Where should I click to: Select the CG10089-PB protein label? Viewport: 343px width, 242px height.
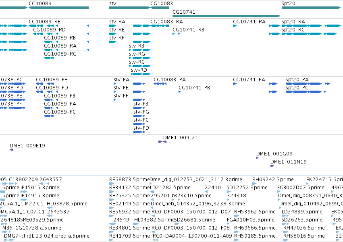(60, 96)
